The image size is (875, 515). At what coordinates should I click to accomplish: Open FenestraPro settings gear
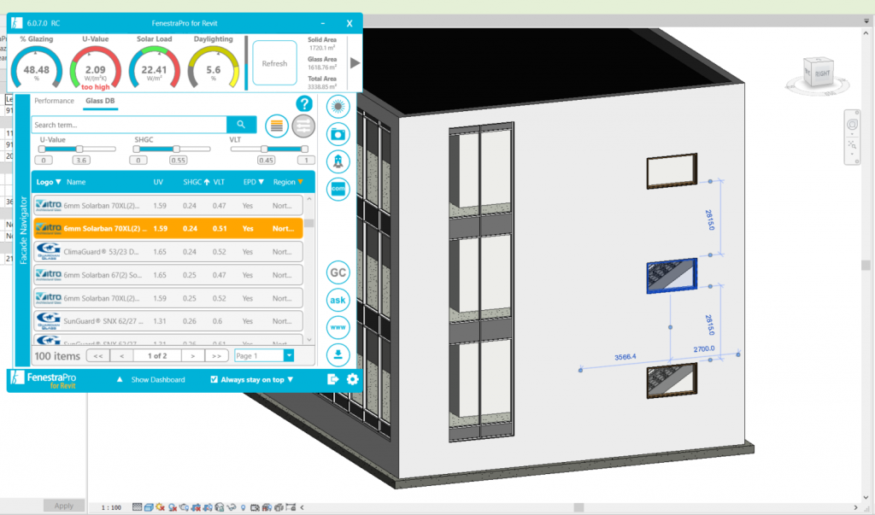tap(352, 379)
